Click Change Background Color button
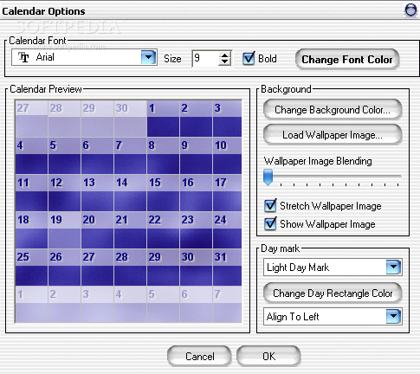Screen dimensions: 420x374 point(333,110)
